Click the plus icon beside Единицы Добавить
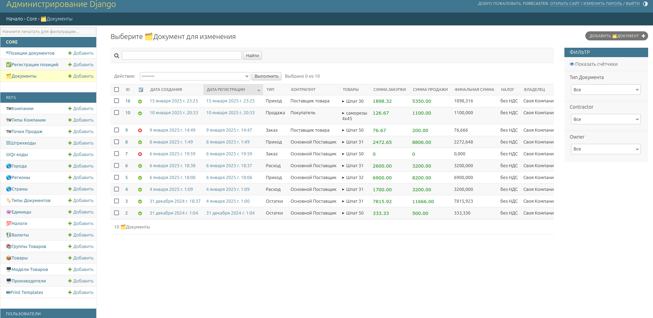653x318 pixels. click(70, 212)
